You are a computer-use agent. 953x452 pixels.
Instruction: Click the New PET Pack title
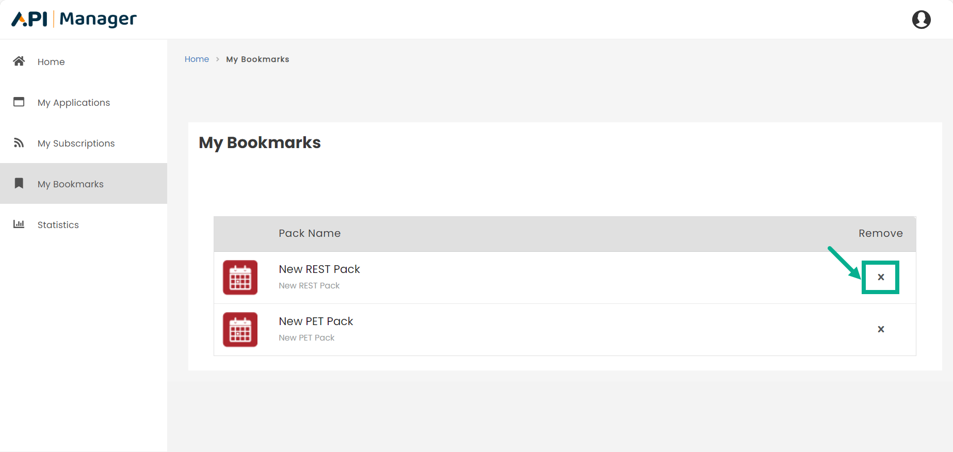316,321
